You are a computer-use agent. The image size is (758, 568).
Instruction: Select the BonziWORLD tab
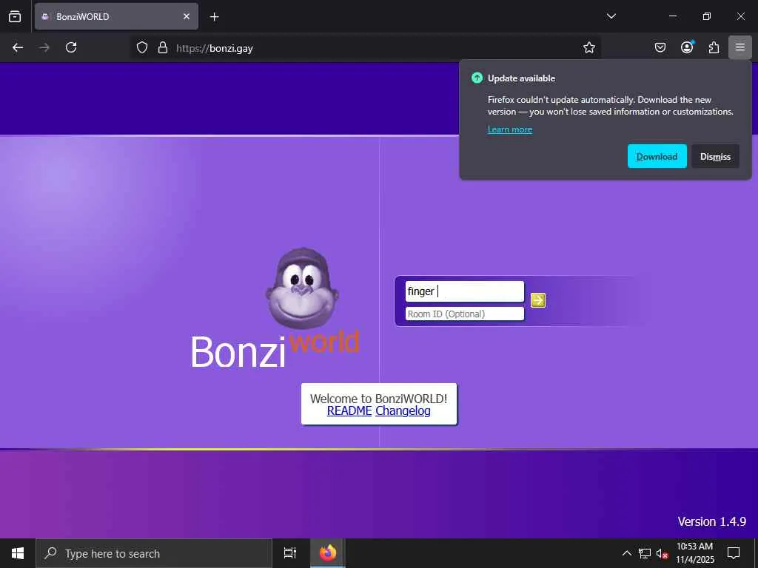tap(116, 16)
